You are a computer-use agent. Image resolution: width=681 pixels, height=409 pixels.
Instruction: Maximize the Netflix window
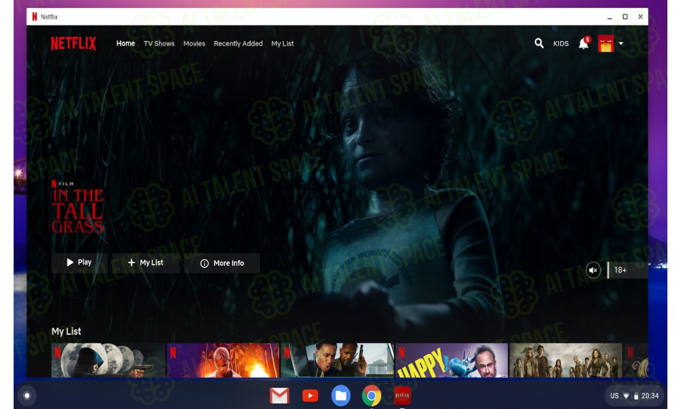pyautogui.click(x=625, y=16)
